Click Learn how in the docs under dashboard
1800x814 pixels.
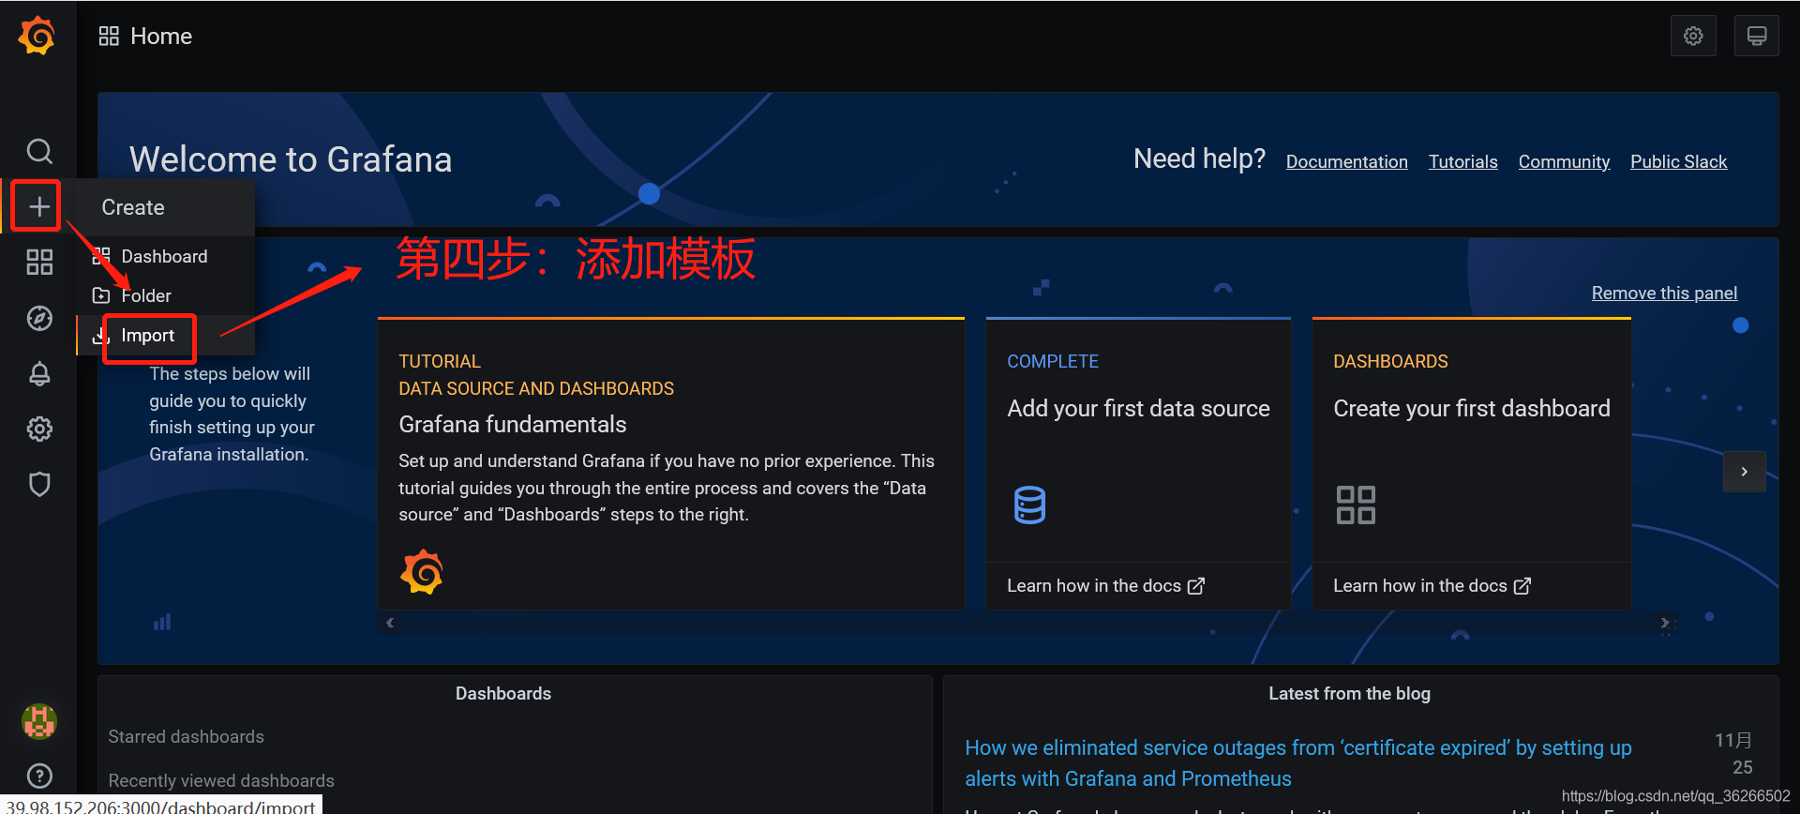click(x=1432, y=585)
